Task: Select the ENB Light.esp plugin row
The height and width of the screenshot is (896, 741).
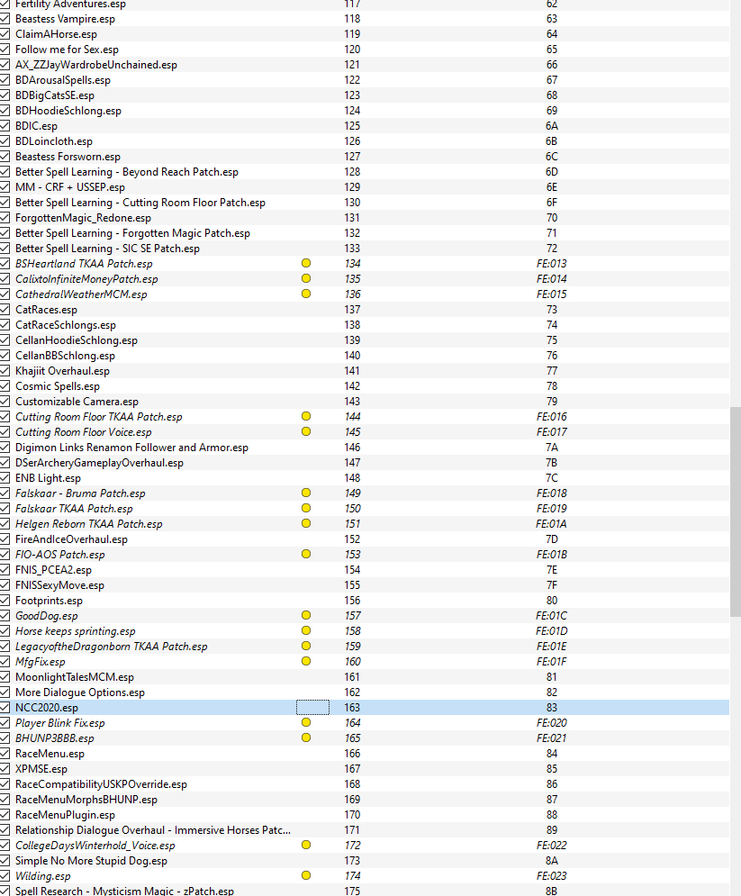Action: [x=365, y=477]
